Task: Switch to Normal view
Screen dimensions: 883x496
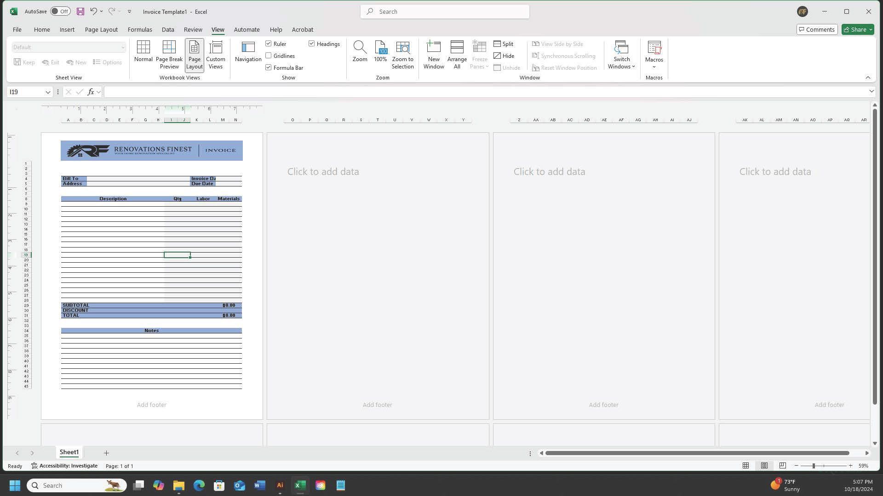Action: click(143, 54)
